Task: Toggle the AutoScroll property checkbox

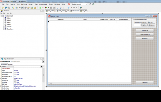Action: pyautogui.click(x=15, y=80)
